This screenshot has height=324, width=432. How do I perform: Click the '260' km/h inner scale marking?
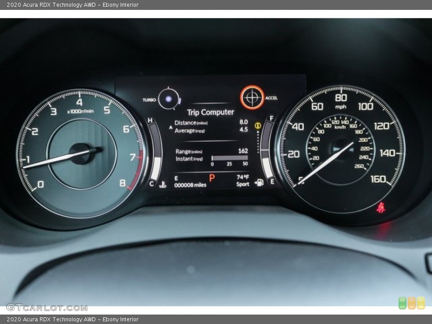(x=359, y=166)
